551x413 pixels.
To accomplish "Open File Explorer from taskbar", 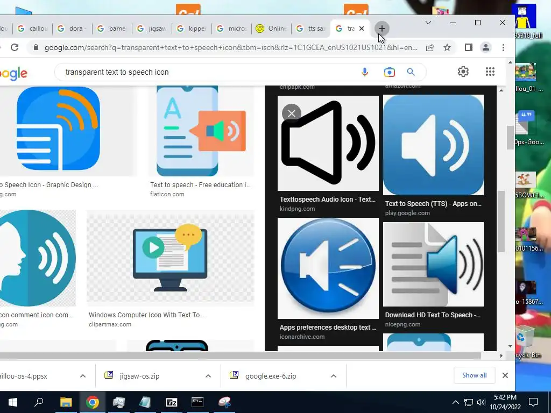I will tap(66, 402).
